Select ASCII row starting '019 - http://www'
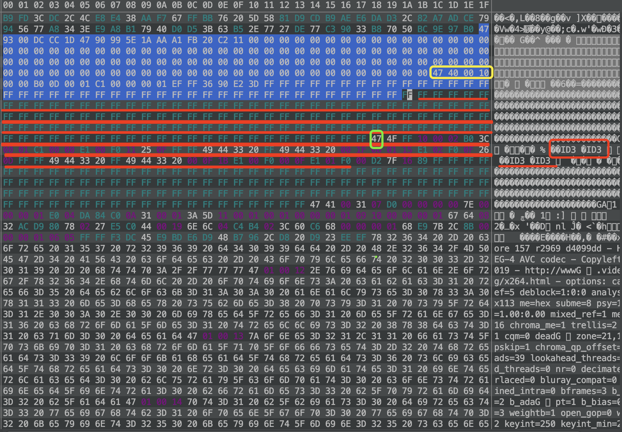Image resolution: width=622 pixels, height=432 pixels. pos(557,270)
